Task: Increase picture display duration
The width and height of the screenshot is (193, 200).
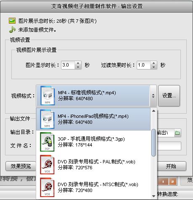Action: pyautogui.click(x=78, y=63)
